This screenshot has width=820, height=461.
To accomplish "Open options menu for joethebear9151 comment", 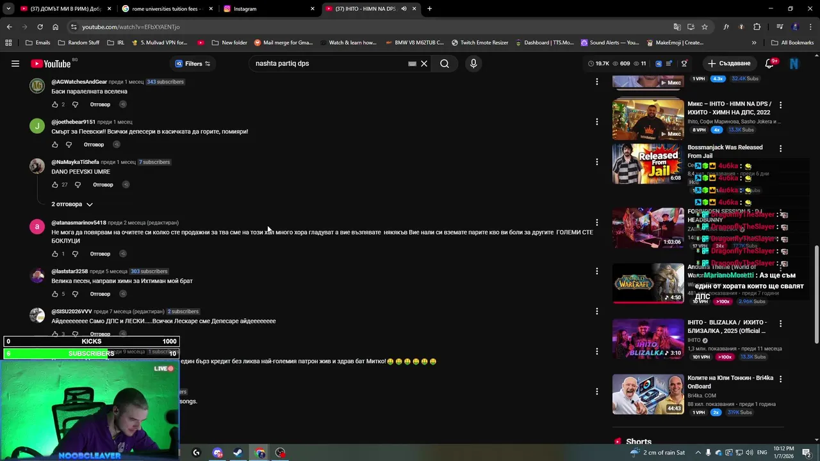I will 596,122.
